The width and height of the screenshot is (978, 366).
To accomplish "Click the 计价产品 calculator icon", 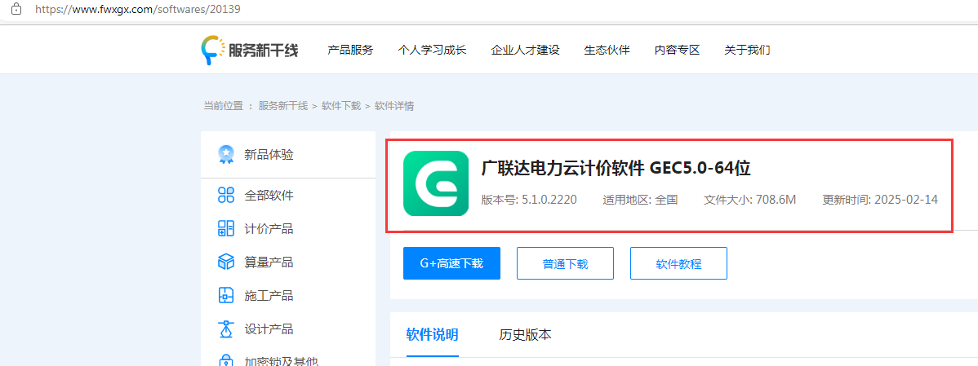I will (x=226, y=228).
